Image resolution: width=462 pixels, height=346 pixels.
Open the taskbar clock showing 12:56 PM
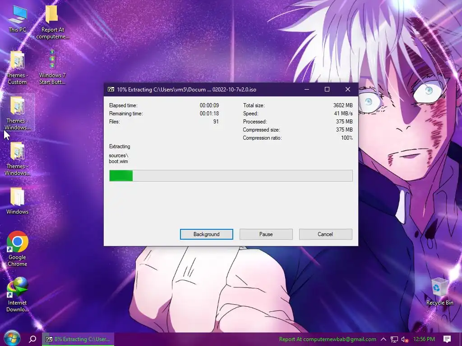click(x=424, y=339)
